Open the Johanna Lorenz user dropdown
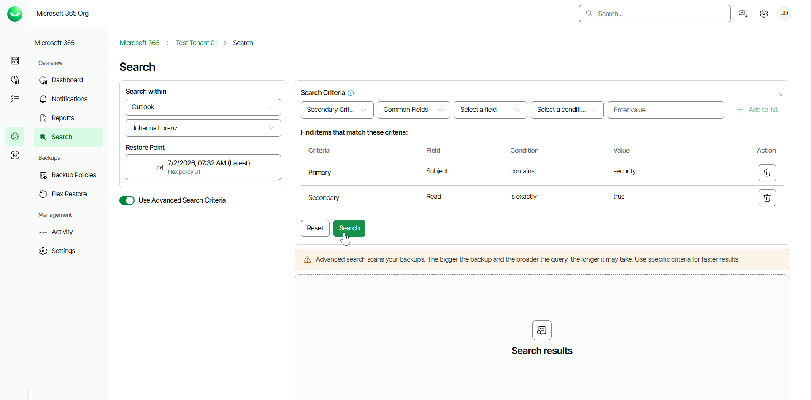 (203, 128)
